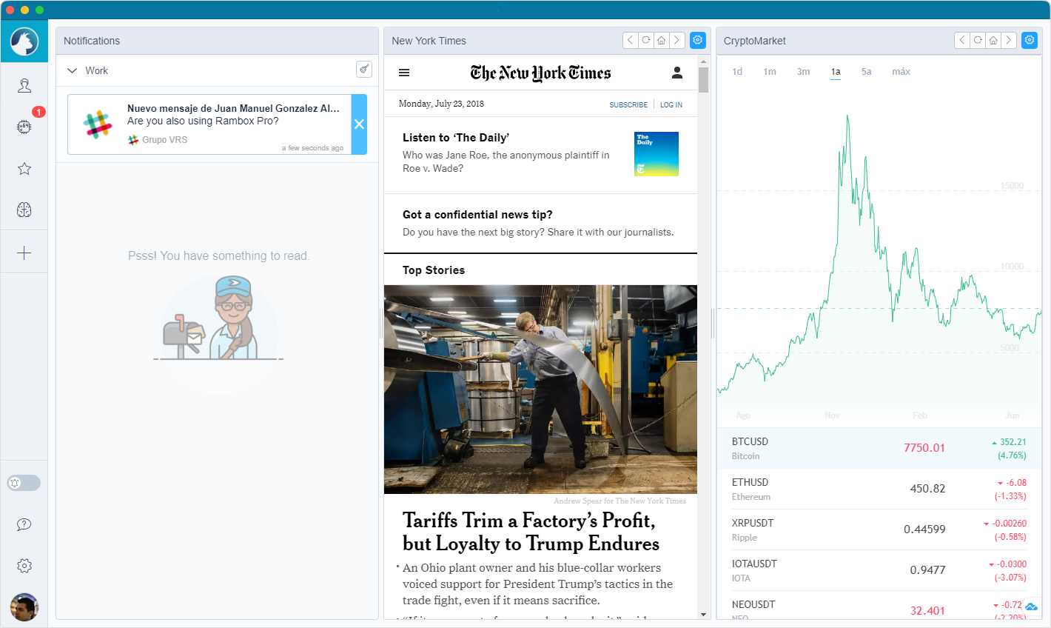
Task: Go forward in New York Times panel
Action: [676, 40]
